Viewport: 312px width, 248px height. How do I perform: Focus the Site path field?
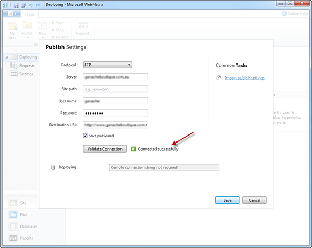tap(116, 89)
